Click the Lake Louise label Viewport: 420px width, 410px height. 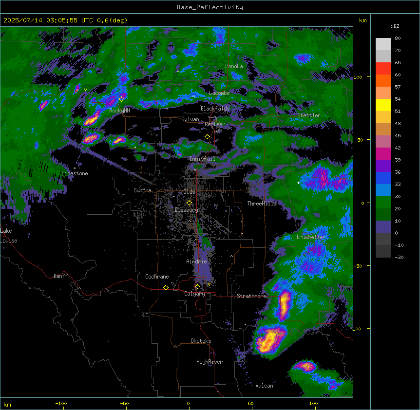pos(9,236)
